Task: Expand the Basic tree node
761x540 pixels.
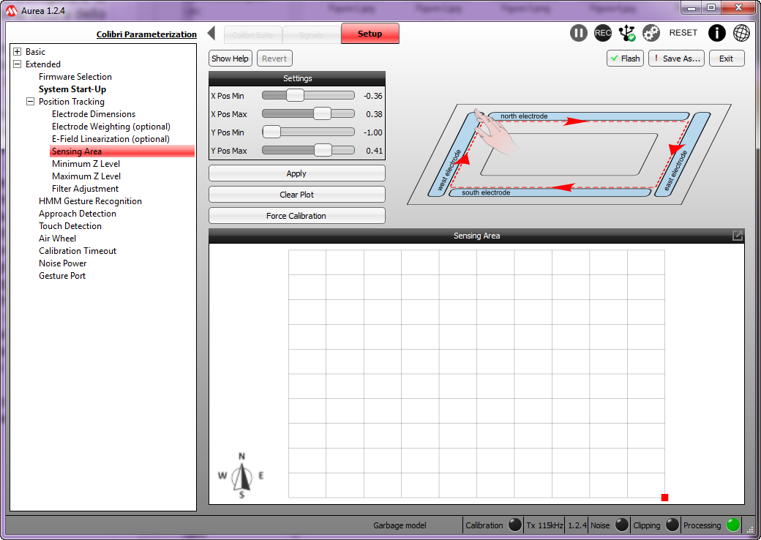Action: pyautogui.click(x=18, y=52)
